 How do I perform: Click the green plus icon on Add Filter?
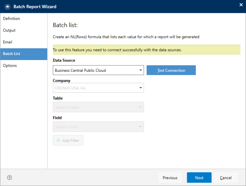[x=58, y=140]
